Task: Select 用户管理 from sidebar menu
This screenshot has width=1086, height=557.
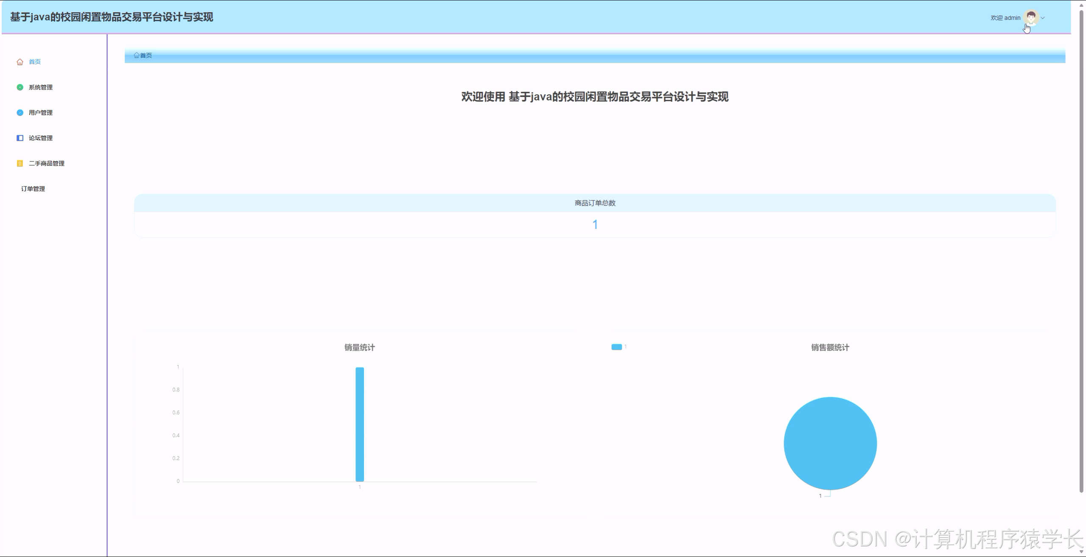Action: point(40,112)
